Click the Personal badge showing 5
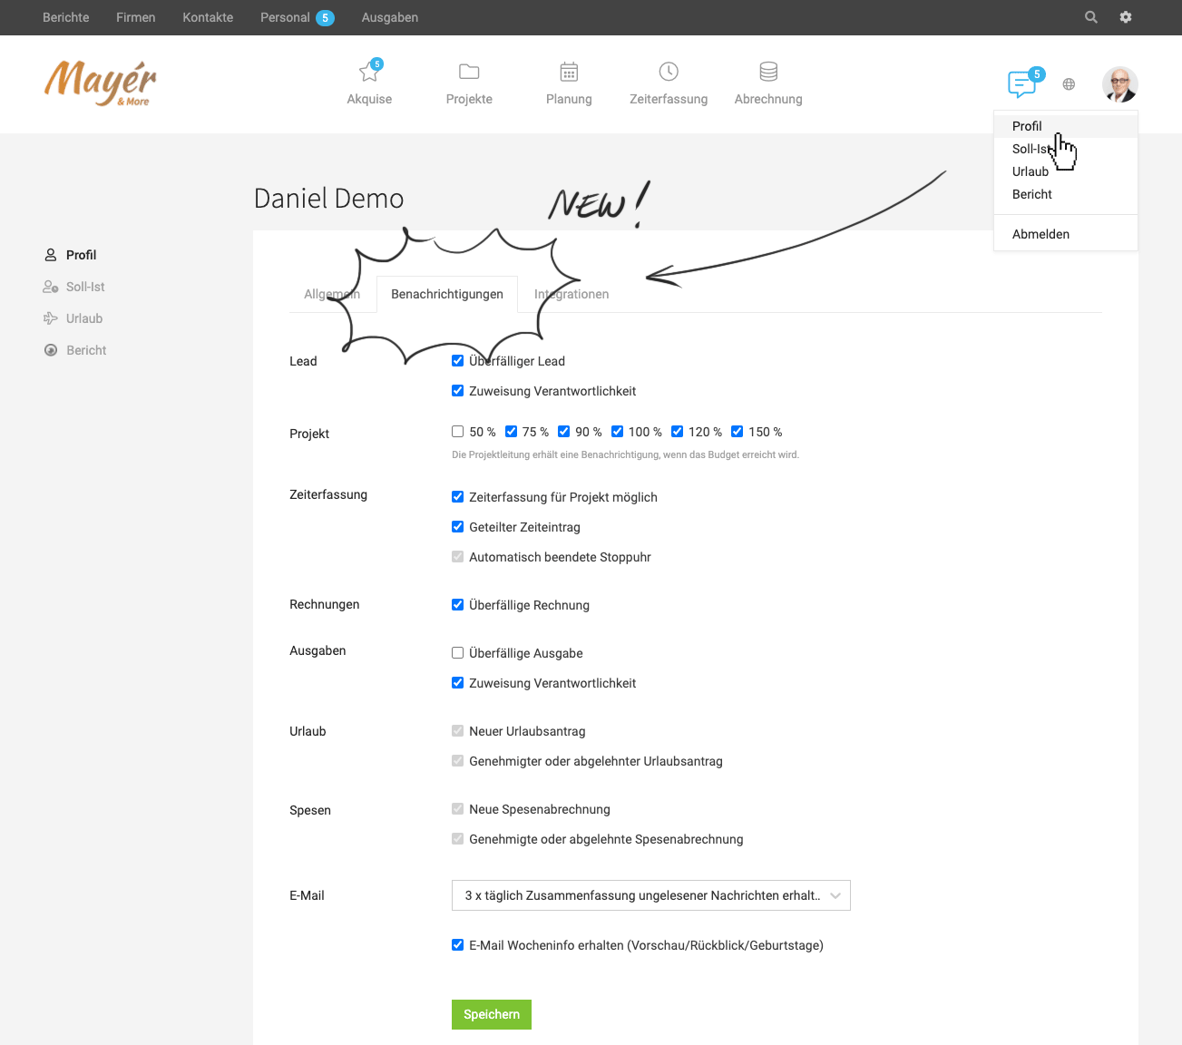This screenshot has width=1182, height=1045. click(325, 18)
